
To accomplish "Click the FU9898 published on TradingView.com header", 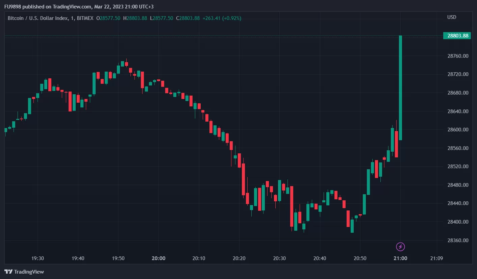I will [48, 7].
